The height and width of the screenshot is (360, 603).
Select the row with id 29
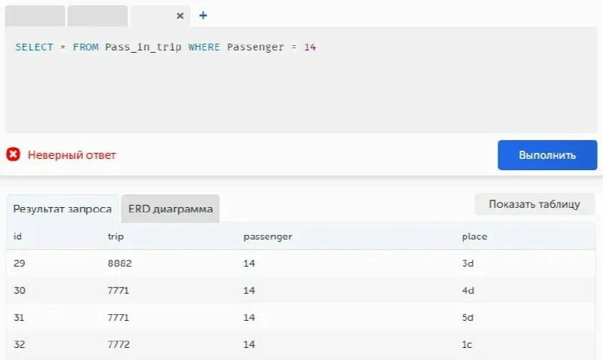click(x=301, y=263)
